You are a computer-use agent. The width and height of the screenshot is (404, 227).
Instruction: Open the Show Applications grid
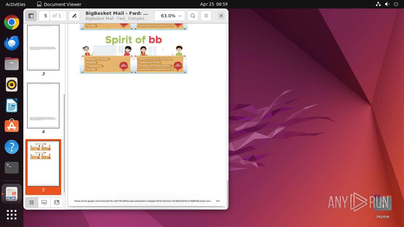[12, 215]
